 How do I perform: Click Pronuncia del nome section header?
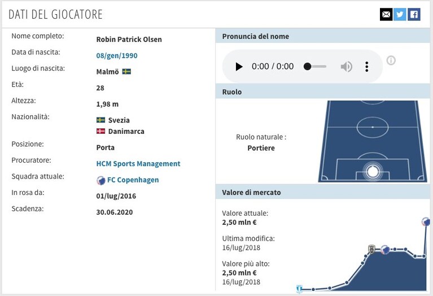click(322, 36)
